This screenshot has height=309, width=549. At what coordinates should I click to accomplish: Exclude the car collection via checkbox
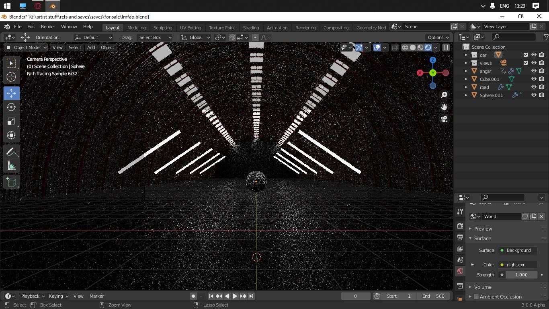click(x=526, y=55)
